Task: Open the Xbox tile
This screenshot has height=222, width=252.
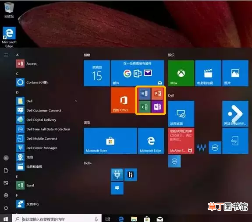Action: pos(181,73)
